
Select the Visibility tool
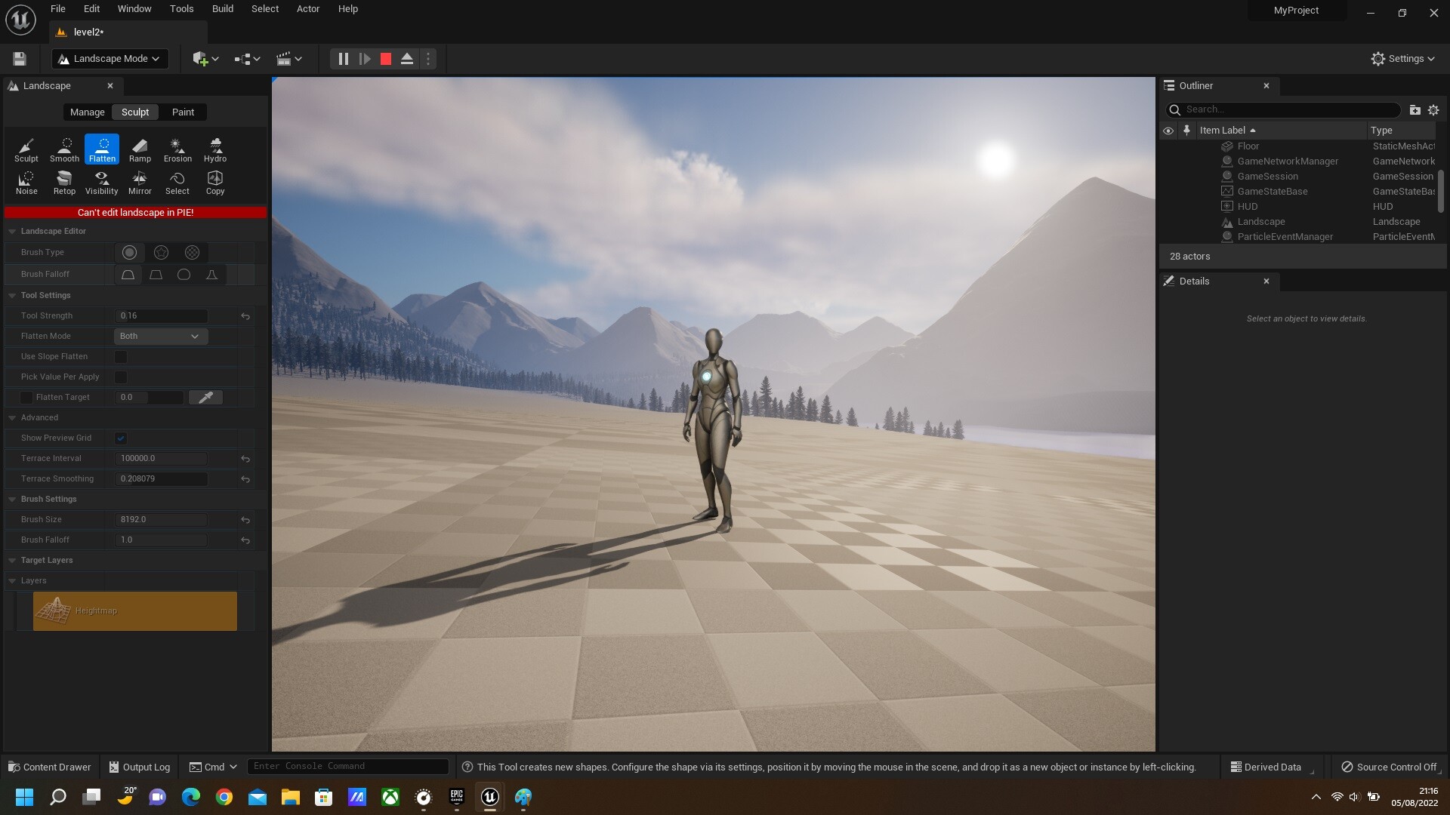[102, 182]
